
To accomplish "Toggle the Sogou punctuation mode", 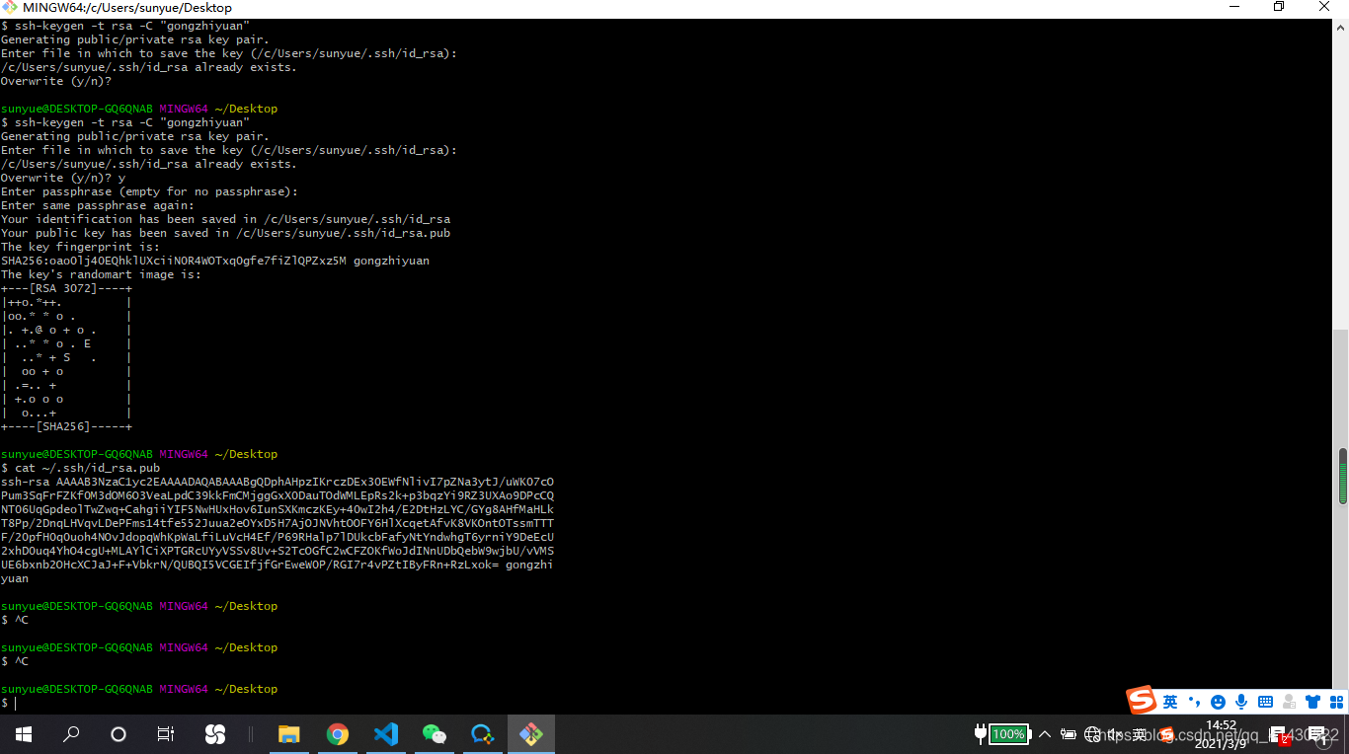I will pos(1194,702).
